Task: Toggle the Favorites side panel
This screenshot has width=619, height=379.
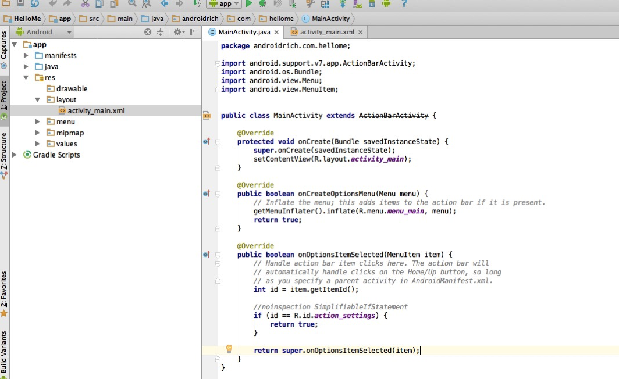Action: 4,291
